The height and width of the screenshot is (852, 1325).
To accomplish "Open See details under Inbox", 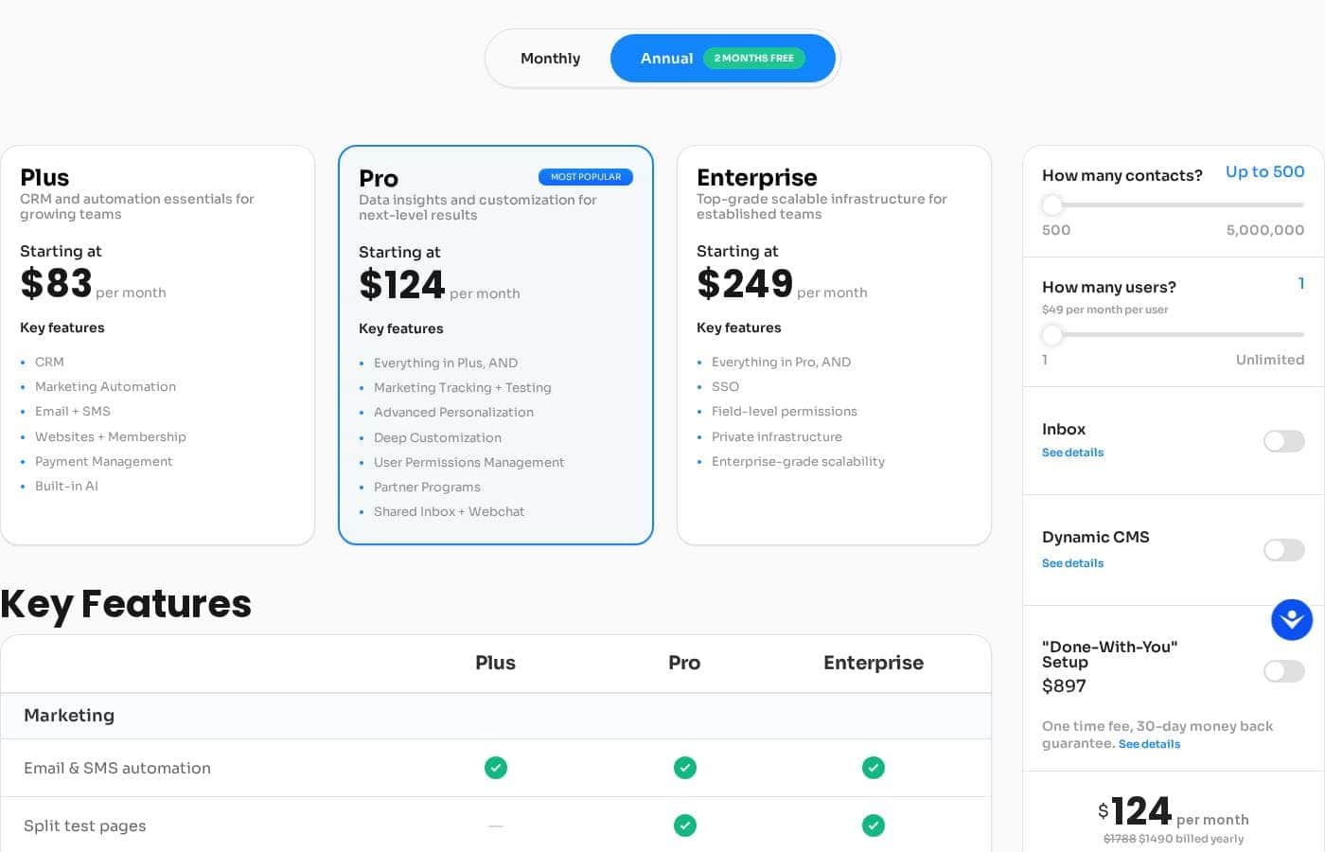I will [x=1072, y=453].
